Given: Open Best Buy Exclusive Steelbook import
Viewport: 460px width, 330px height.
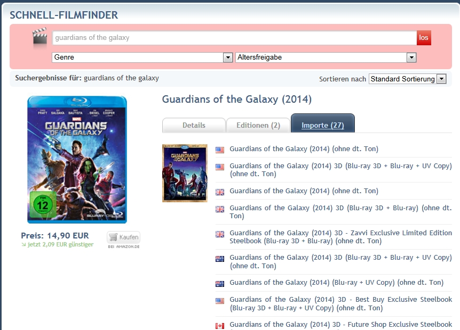Looking at the screenshot, I should point(340,304).
